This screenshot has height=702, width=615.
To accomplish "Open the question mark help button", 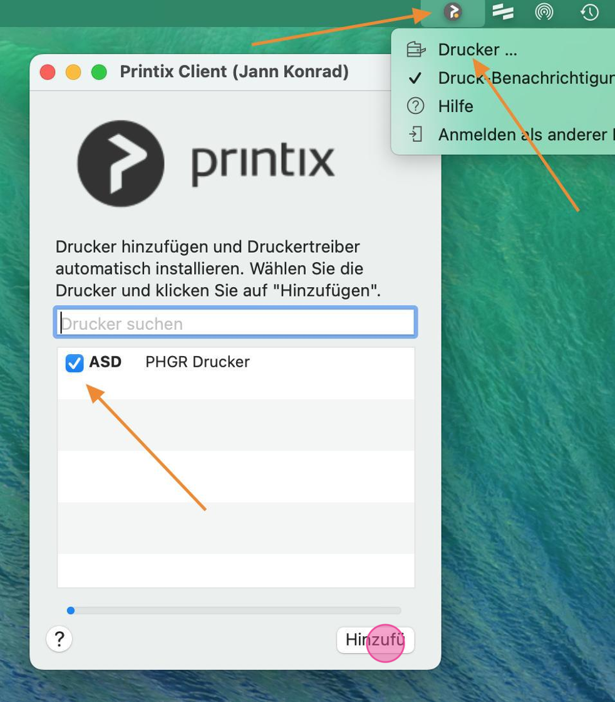I will tap(59, 639).
